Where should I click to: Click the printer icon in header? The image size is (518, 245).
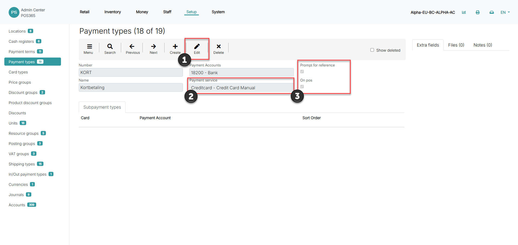pyautogui.click(x=478, y=12)
